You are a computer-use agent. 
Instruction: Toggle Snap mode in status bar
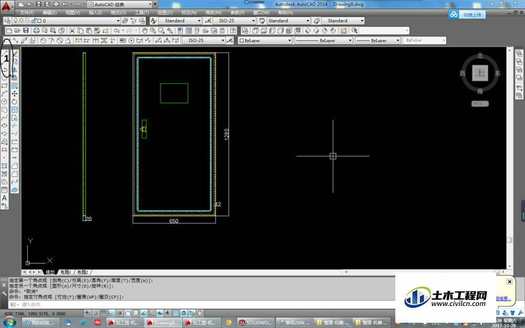click(x=96, y=313)
